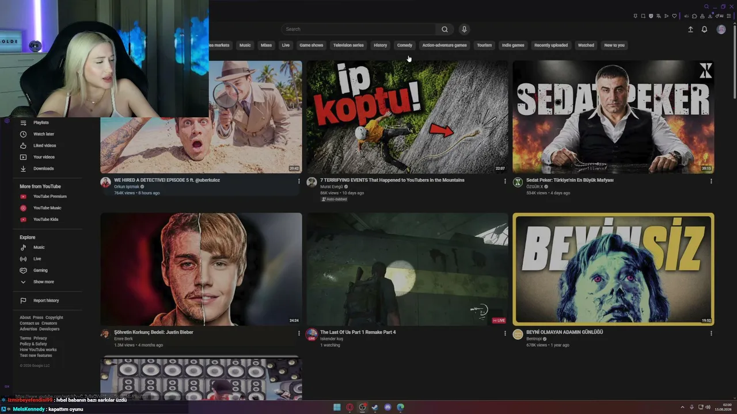The height and width of the screenshot is (414, 737).
Task: Click the browser translate icon
Action: tap(659, 16)
